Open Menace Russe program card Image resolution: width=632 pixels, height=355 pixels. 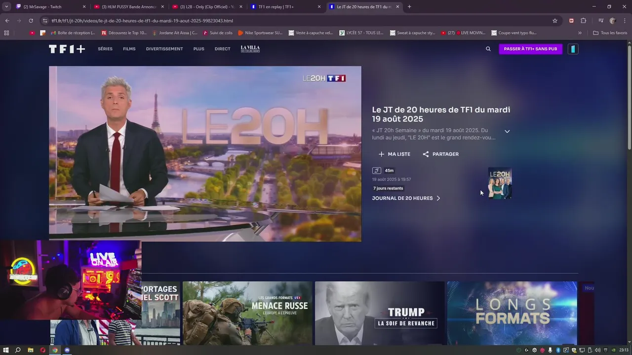click(247, 313)
